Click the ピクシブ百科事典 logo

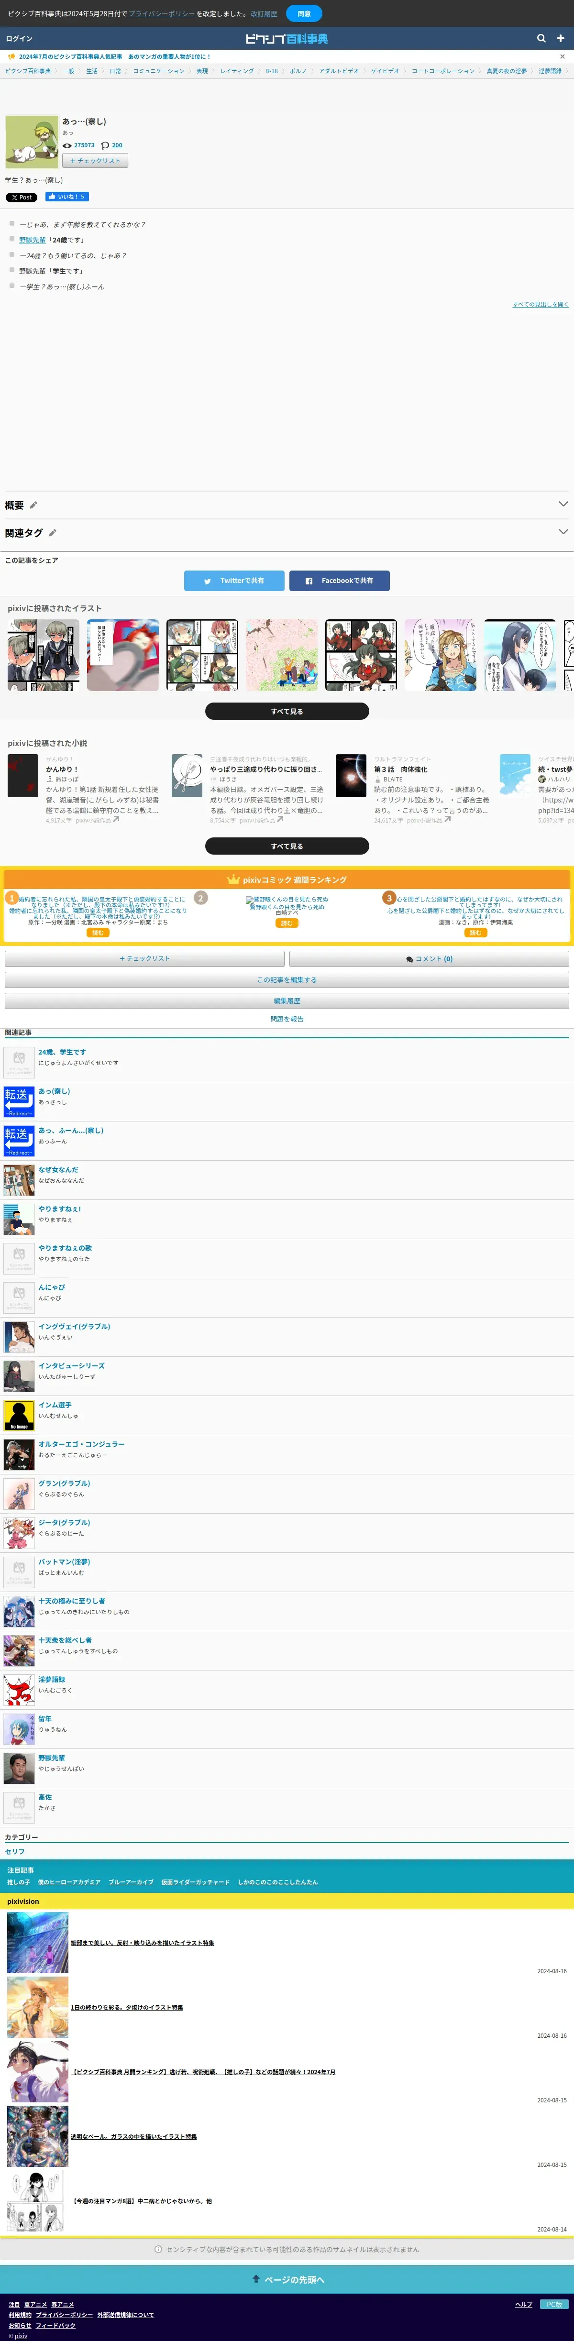286,39
